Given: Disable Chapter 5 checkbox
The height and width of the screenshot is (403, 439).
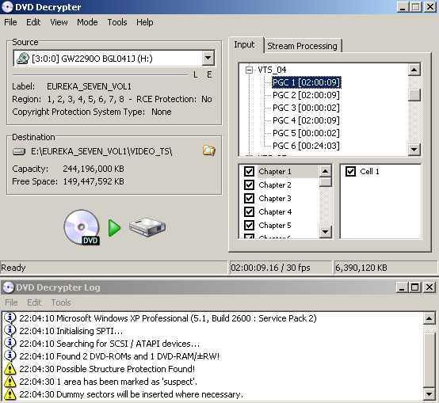Looking at the screenshot, I should (x=249, y=225).
